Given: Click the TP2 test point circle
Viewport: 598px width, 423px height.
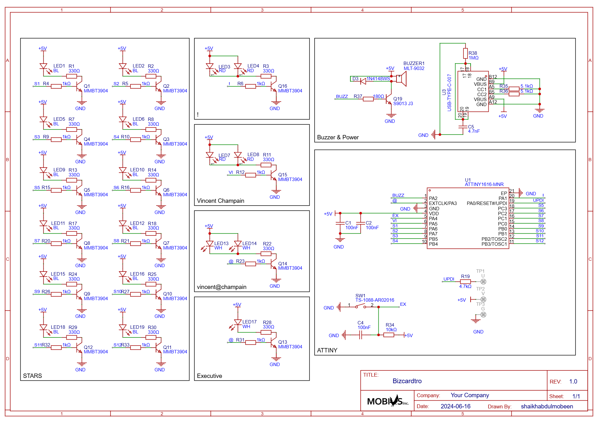Looking at the screenshot, I should click(x=483, y=300).
